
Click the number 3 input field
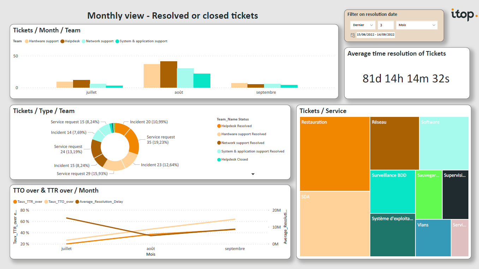click(385, 25)
